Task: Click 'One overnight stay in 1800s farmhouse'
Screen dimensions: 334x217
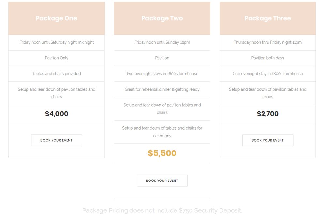Action: coord(267,74)
